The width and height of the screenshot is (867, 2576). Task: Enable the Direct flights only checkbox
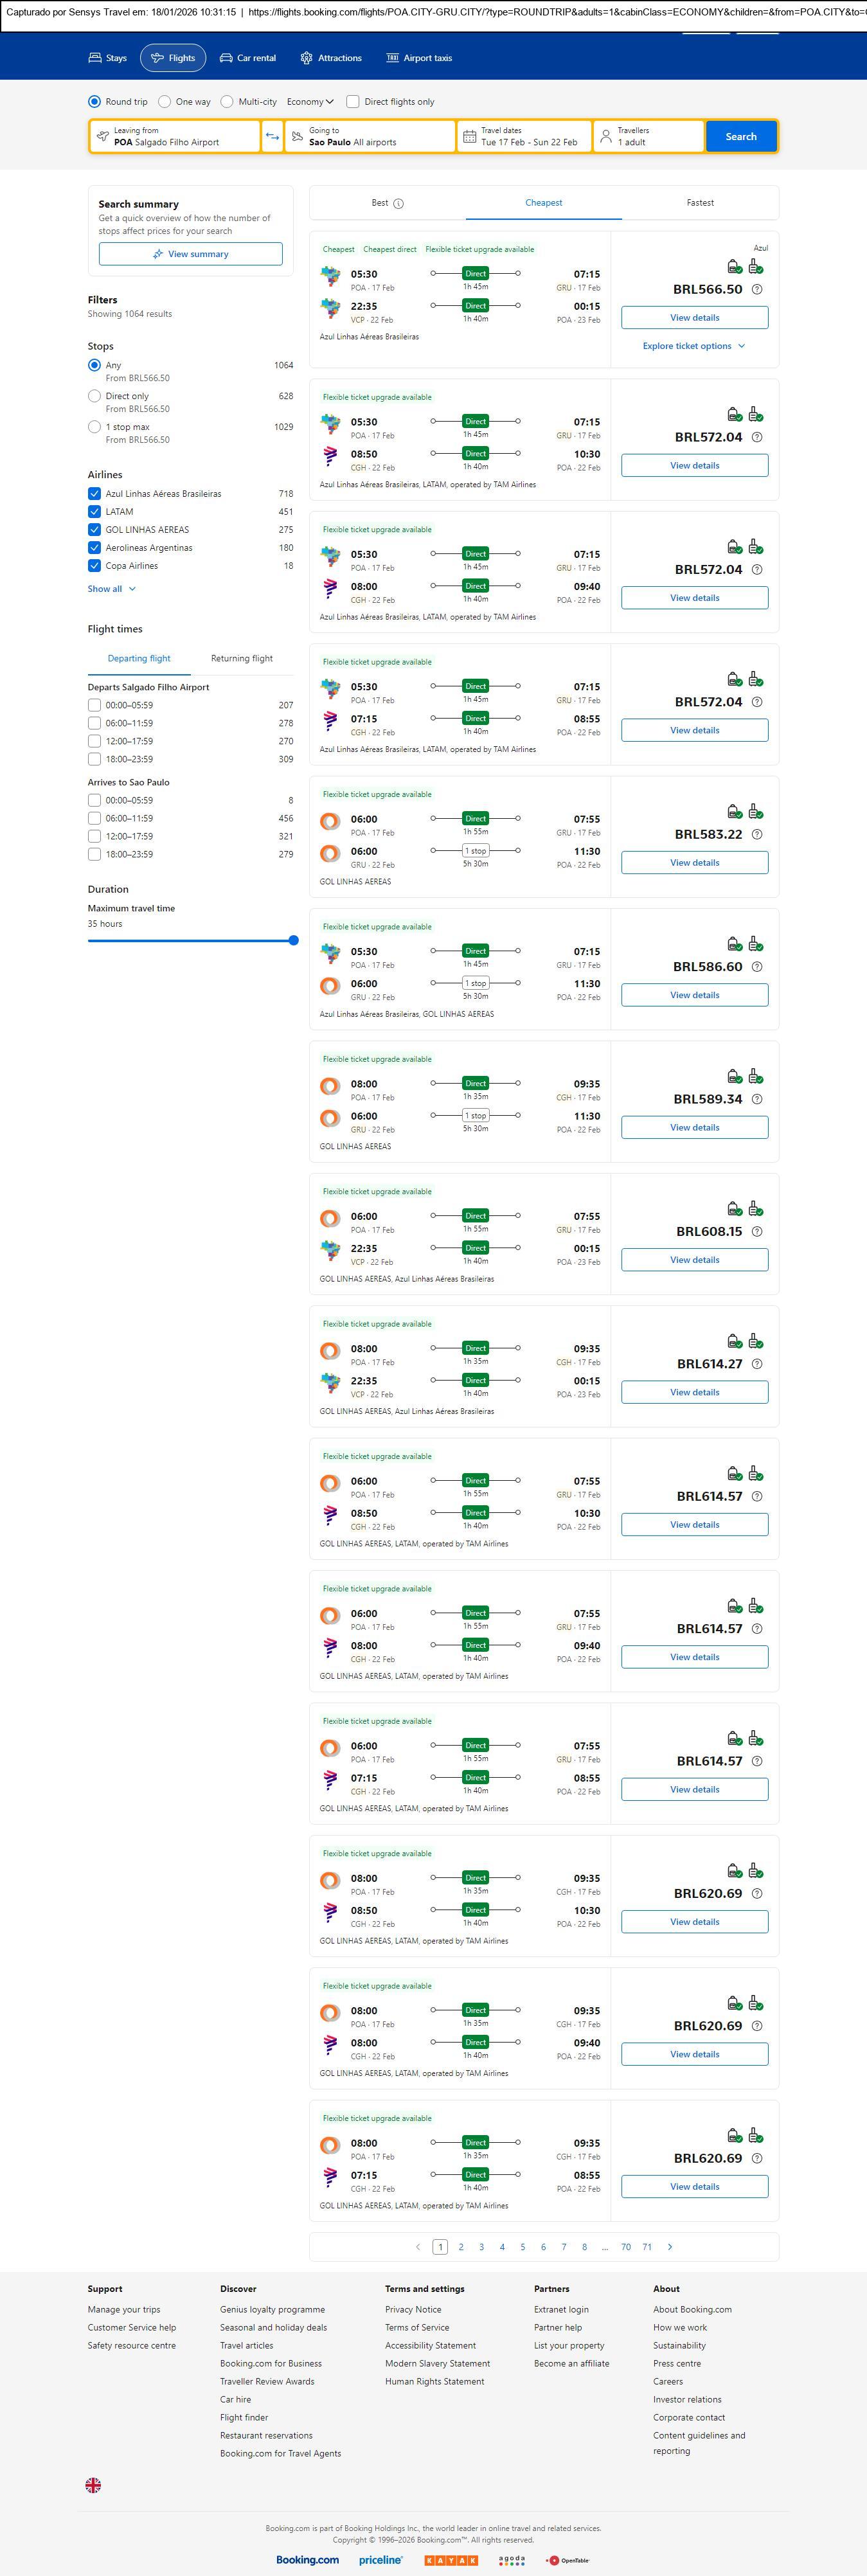pos(353,102)
